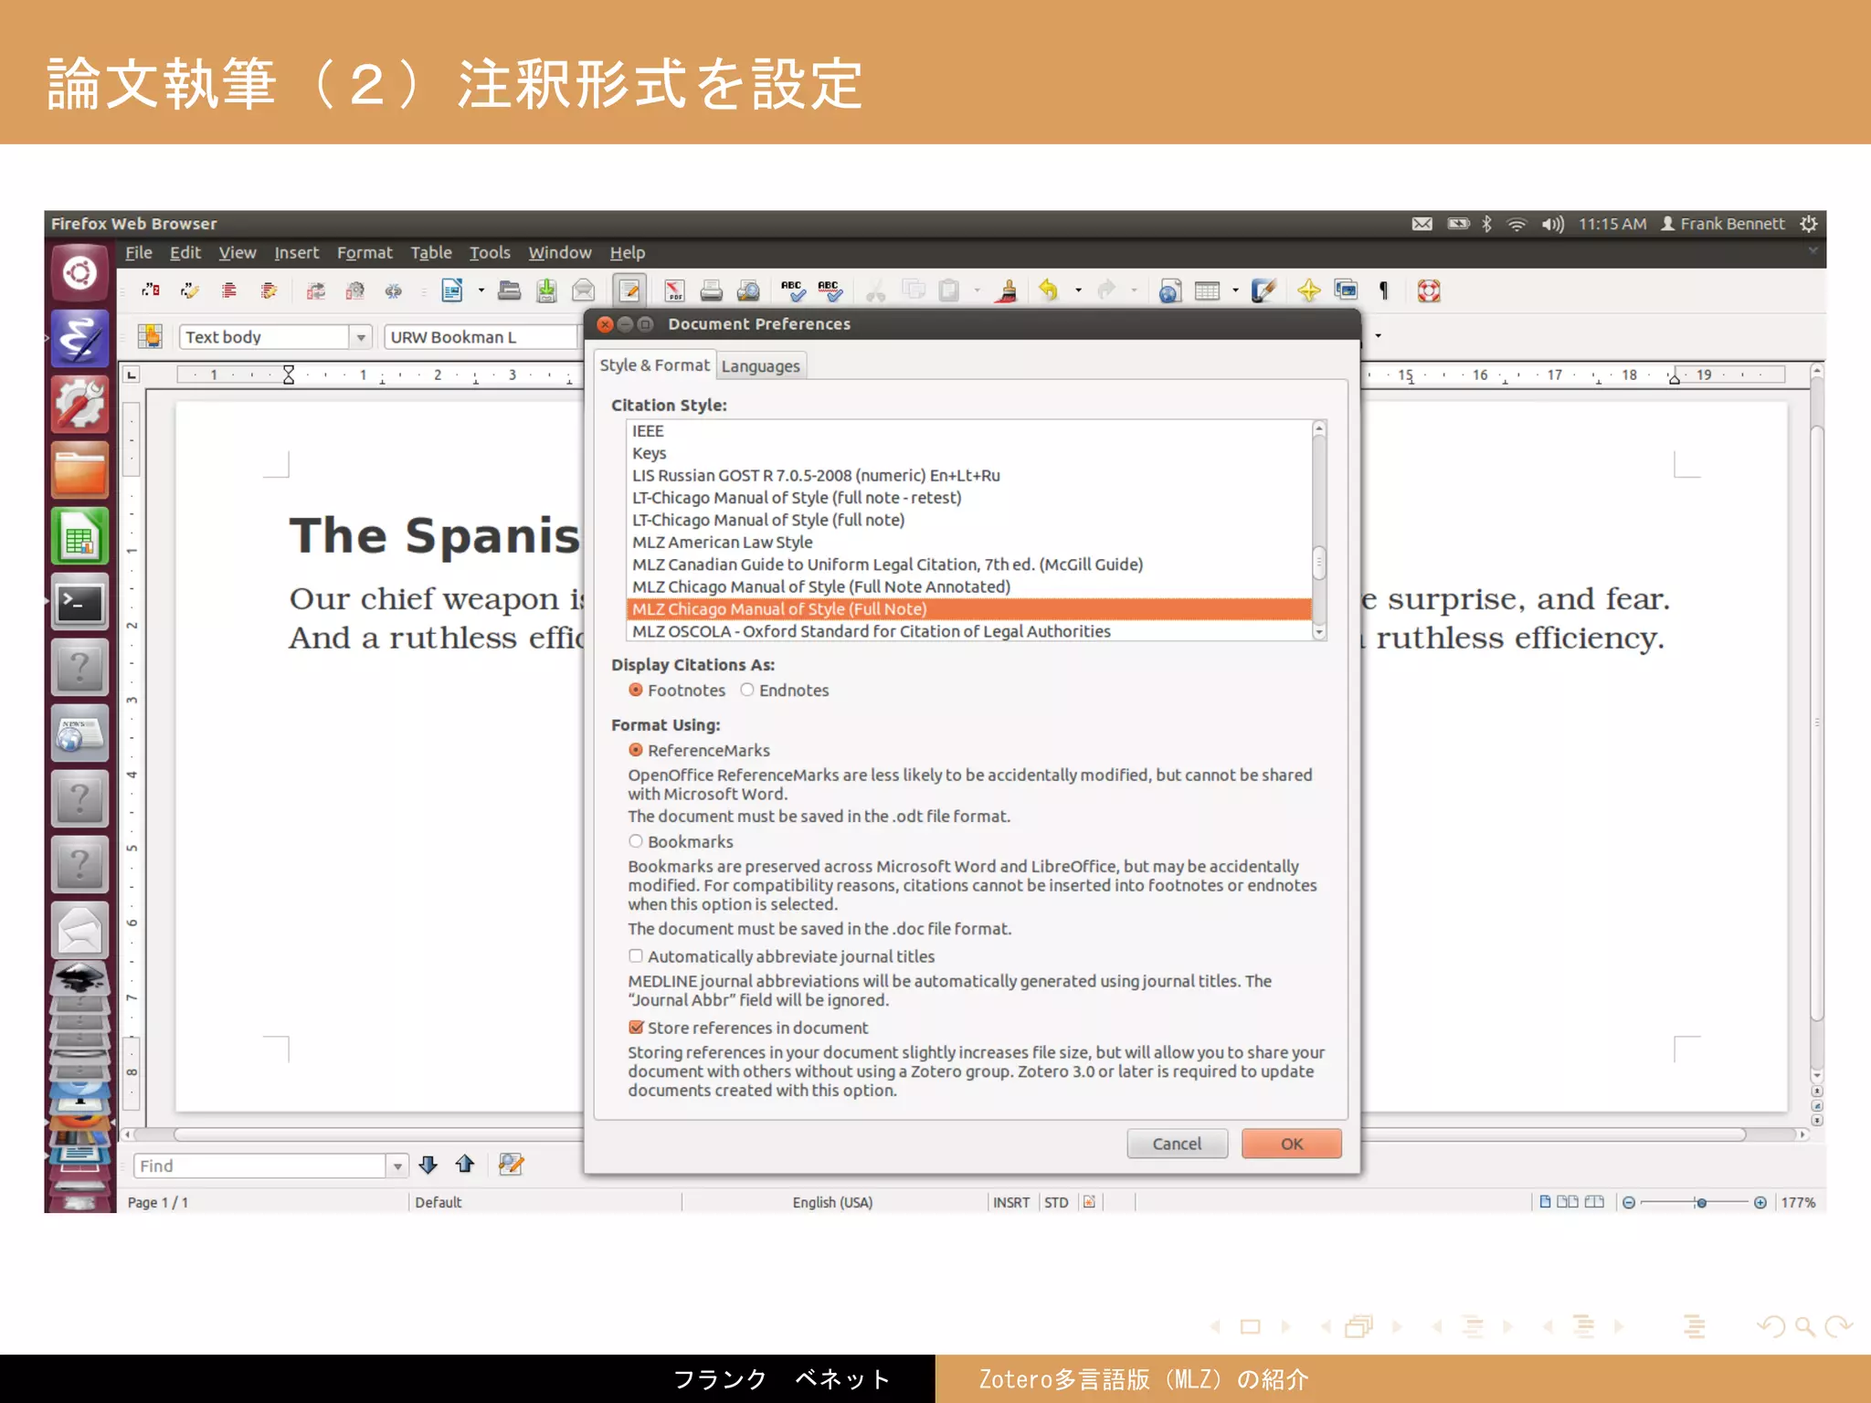Open the Table menu

431,252
